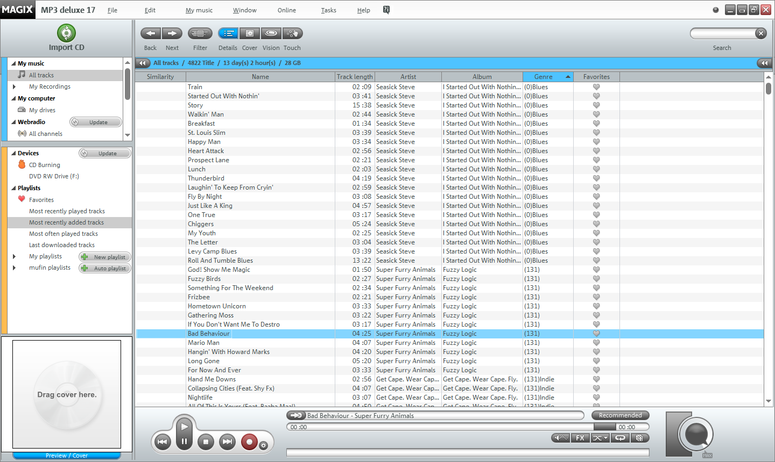The height and width of the screenshot is (462, 775).
Task: Collapse the My computer section
Action: 13,98
